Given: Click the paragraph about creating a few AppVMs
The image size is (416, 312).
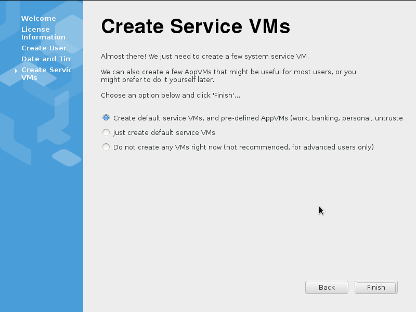Looking at the screenshot, I should point(228,76).
